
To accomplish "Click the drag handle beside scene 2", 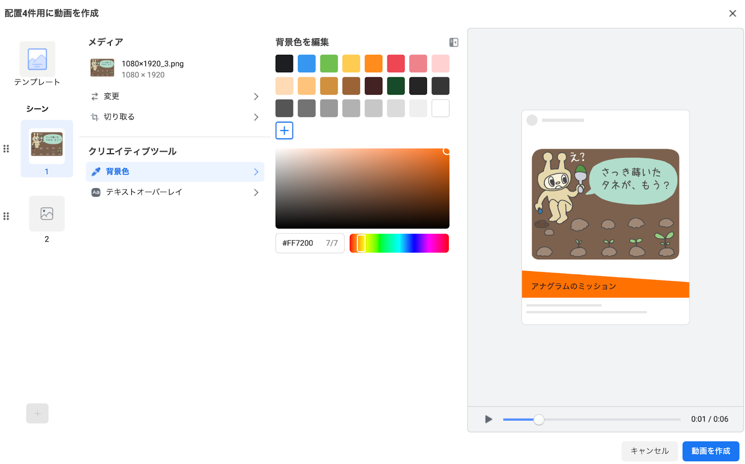I will tap(6, 216).
